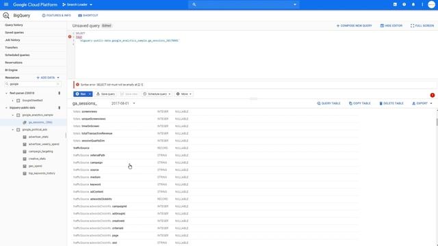Viewport: 438px width, 246px height.
Task: Expand the GoogleSheetTest dataset
Action: tap(12, 100)
